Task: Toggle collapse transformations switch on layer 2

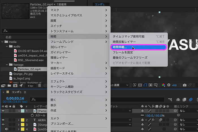Action: (146, 120)
